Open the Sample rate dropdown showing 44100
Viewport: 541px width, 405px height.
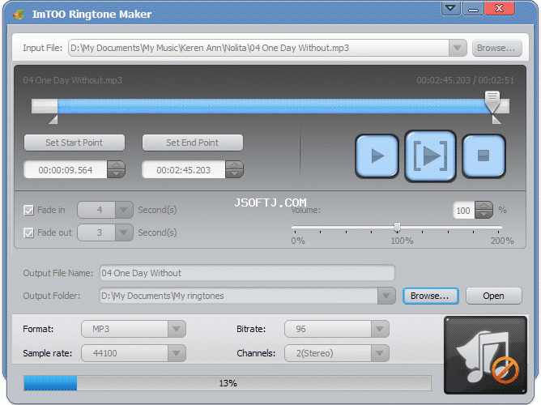coord(177,353)
